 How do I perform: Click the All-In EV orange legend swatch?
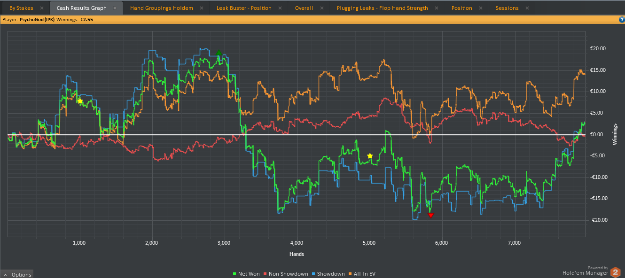click(x=350, y=274)
